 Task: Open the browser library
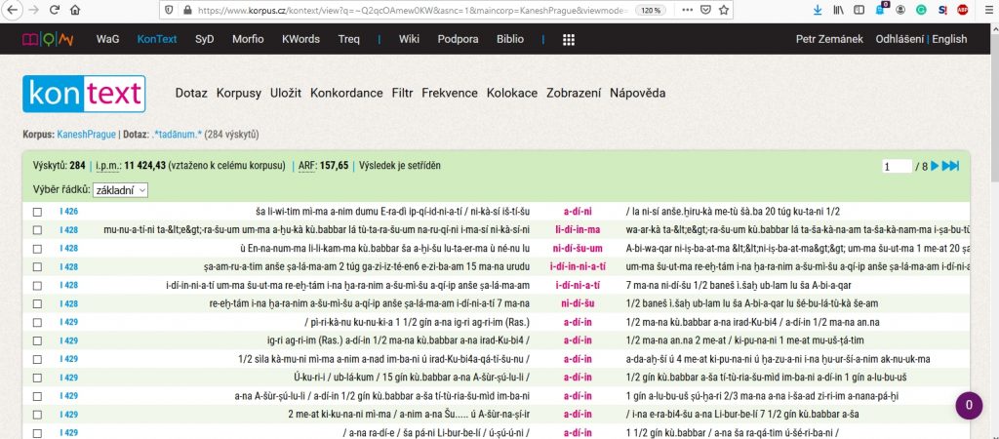tap(838, 10)
